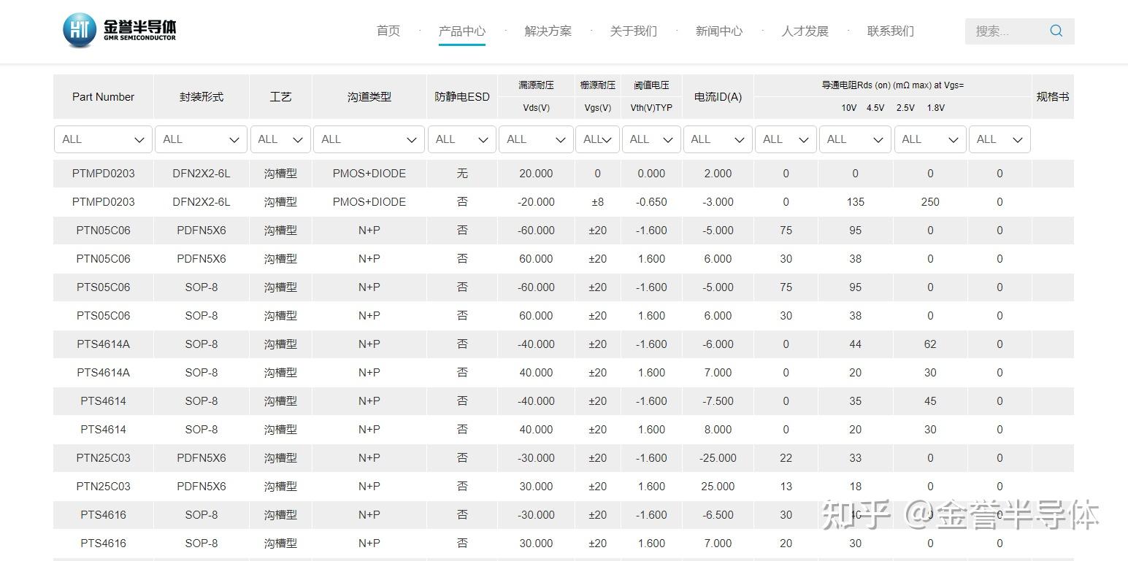Go to the 关于我们 page
This screenshot has width=1128, height=561.
(x=634, y=31)
